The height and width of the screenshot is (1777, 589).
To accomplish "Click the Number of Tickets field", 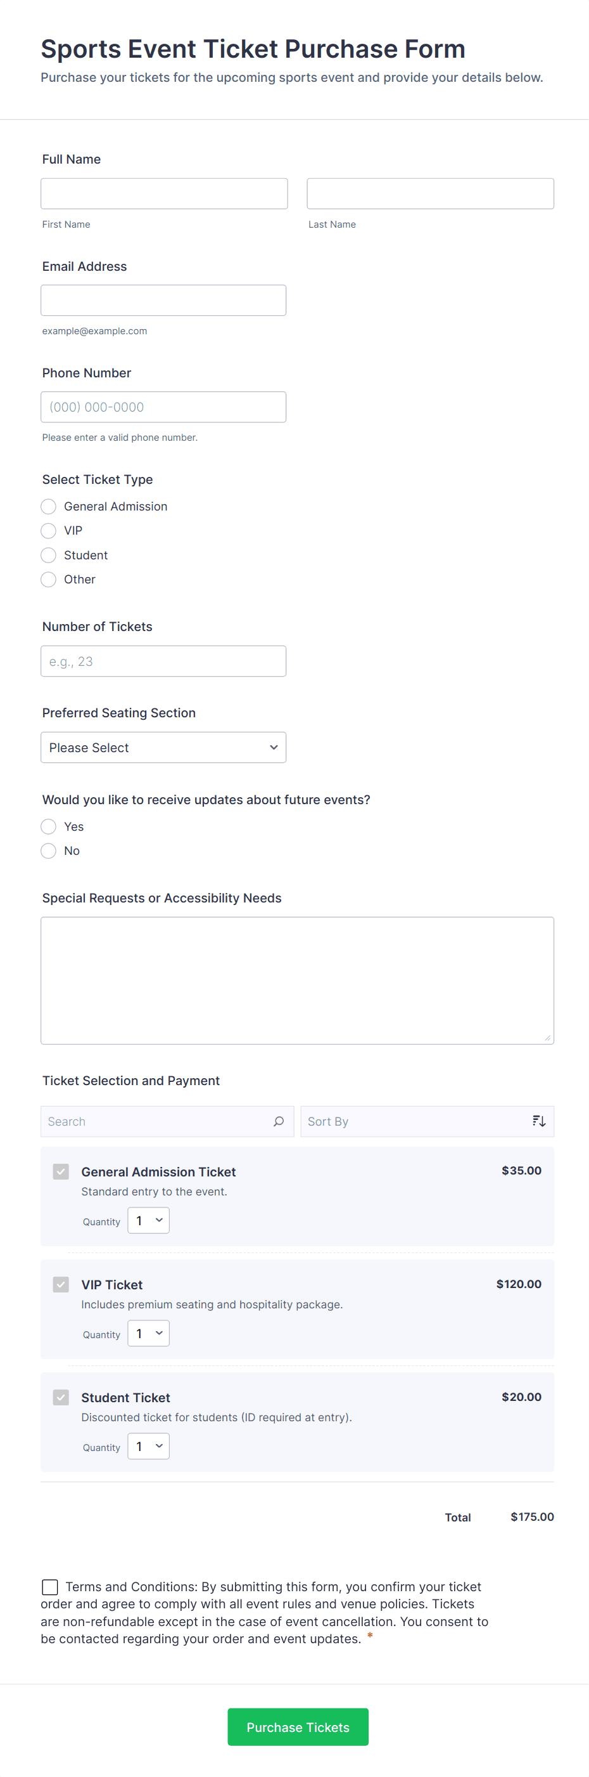I will point(163,660).
